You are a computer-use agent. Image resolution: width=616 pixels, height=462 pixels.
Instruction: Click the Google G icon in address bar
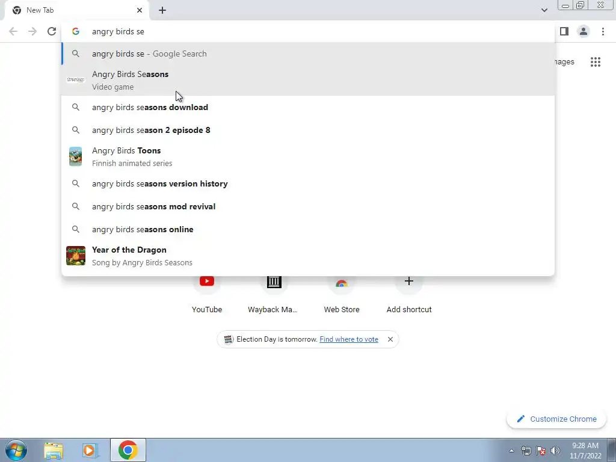pos(75,31)
